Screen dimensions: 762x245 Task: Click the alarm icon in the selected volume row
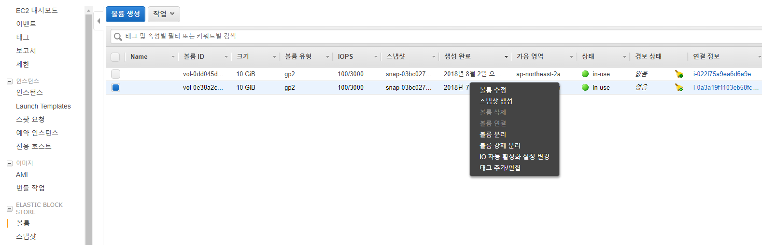pos(679,87)
